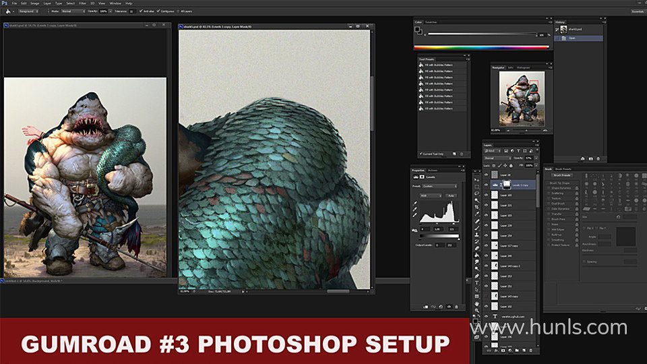The height and width of the screenshot is (364, 647).
Task: Click the Auto button in Levels
Action: pos(451,195)
